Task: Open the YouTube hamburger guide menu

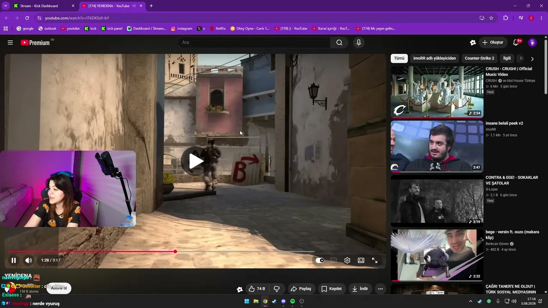Action: pyautogui.click(x=10, y=42)
